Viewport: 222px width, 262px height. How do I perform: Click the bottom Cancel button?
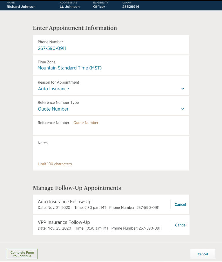click(203, 254)
